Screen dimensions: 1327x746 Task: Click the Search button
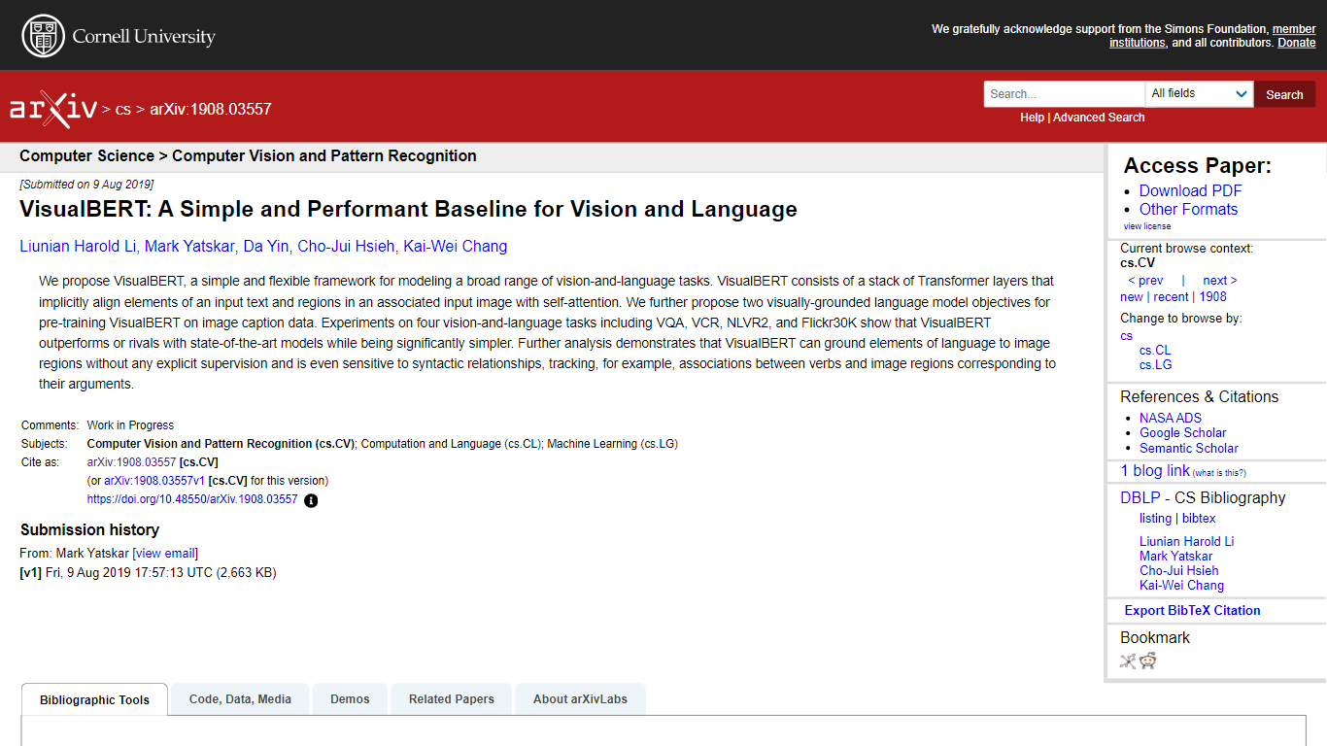(x=1283, y=94)
